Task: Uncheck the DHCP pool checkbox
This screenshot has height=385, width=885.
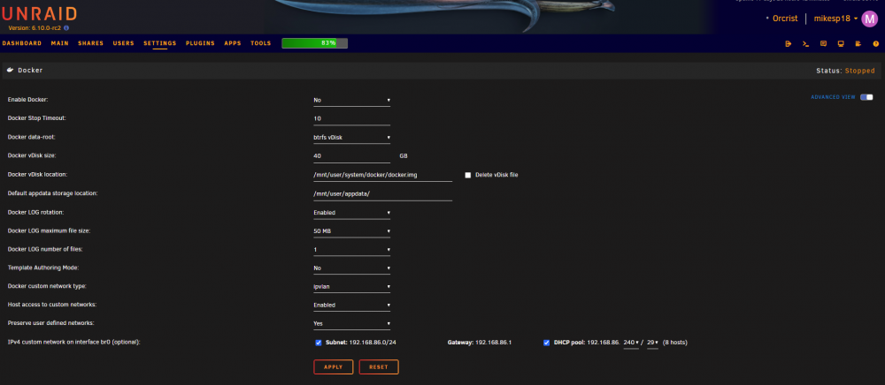Action: [x=546, y=343]
